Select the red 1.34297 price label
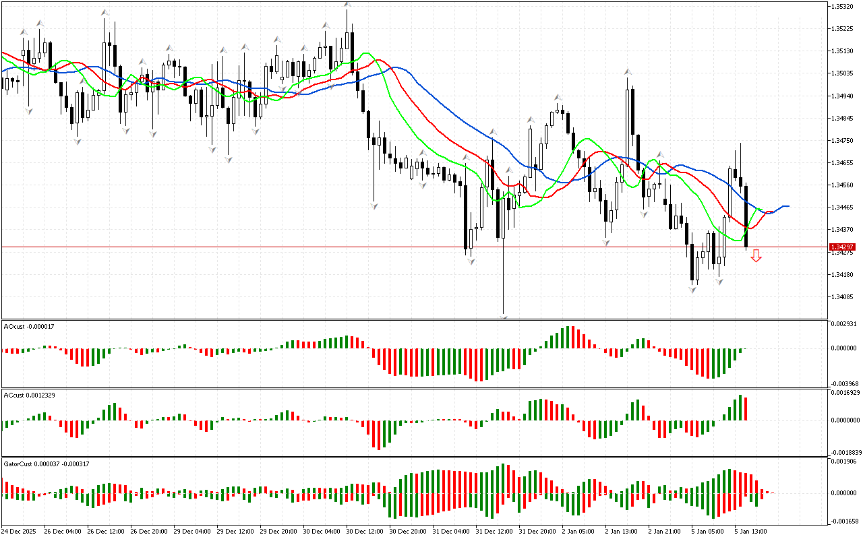 pyautogui.click(x=842, y=247)
